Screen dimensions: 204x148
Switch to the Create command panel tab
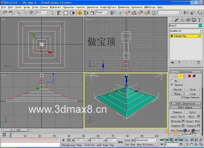point(171,20)
